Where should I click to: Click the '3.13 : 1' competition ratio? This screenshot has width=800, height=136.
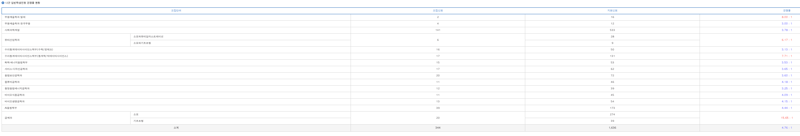pos(787,49)
